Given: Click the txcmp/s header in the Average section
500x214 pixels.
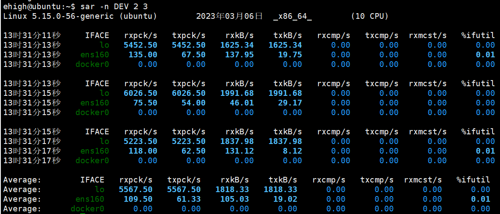Looking at the screenshot, I should [x=377, y=180].
